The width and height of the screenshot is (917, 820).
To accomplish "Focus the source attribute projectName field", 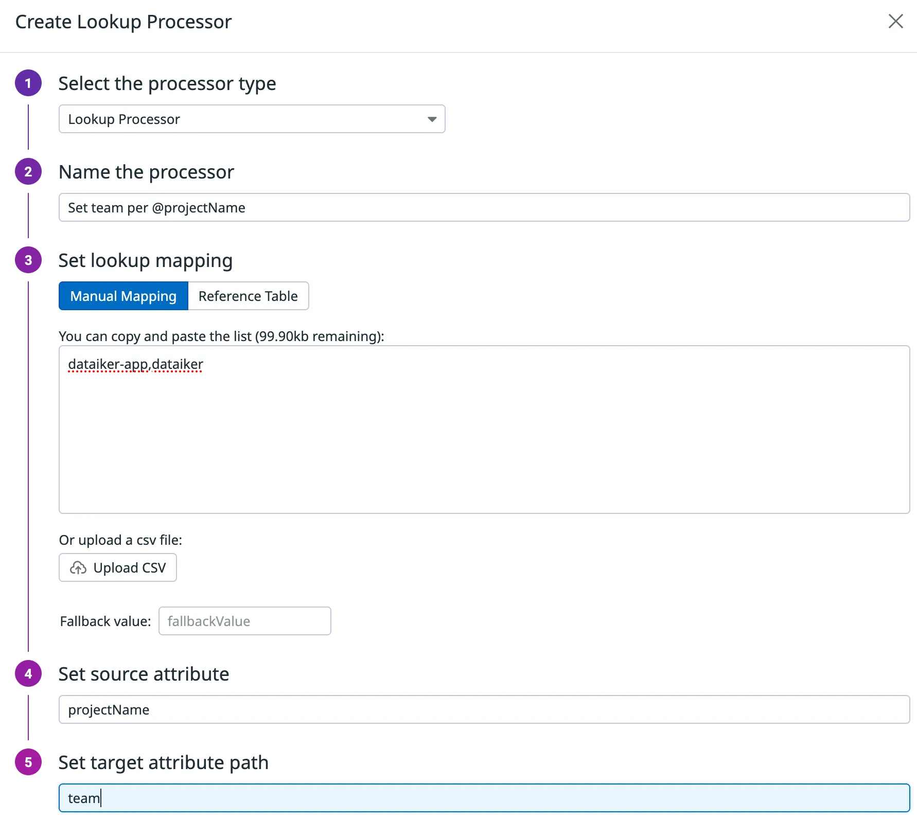I will (x=484, y=710).
